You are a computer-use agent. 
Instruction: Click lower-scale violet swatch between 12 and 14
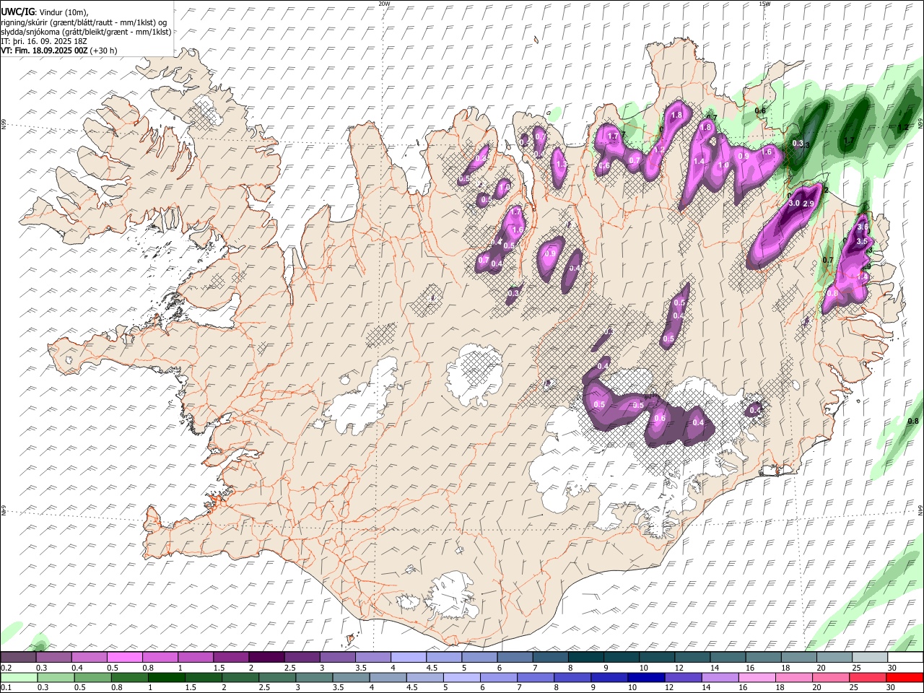pos(683,677)
